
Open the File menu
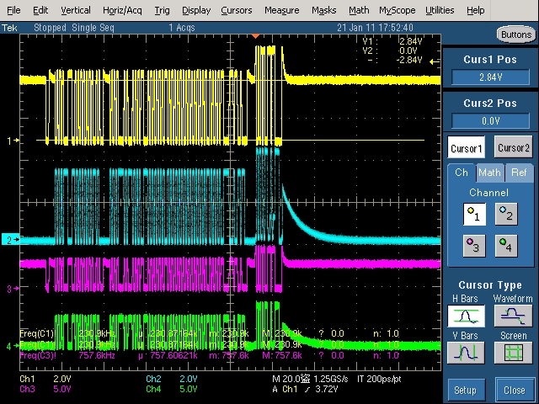point(13,10)
